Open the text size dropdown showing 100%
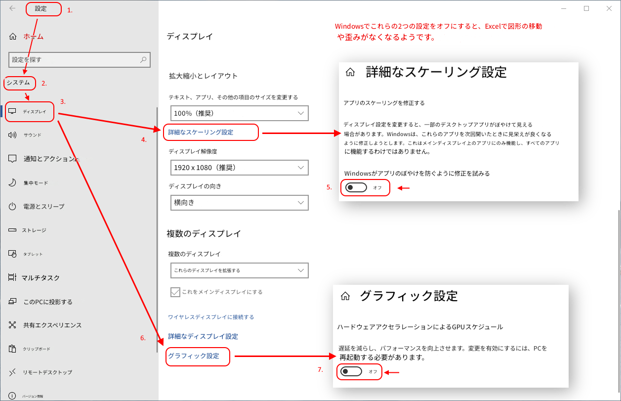Image resolution: width=621 pixels, height=401 pixels. click(x=239, y=113)
